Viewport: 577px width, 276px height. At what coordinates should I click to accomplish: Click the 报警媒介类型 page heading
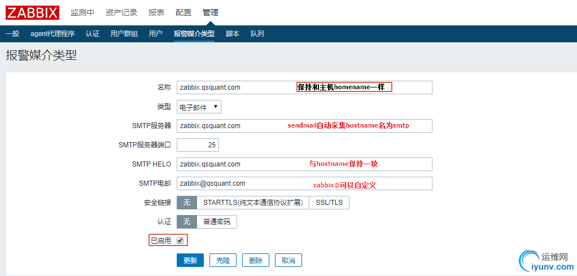(x=41, y=55)
